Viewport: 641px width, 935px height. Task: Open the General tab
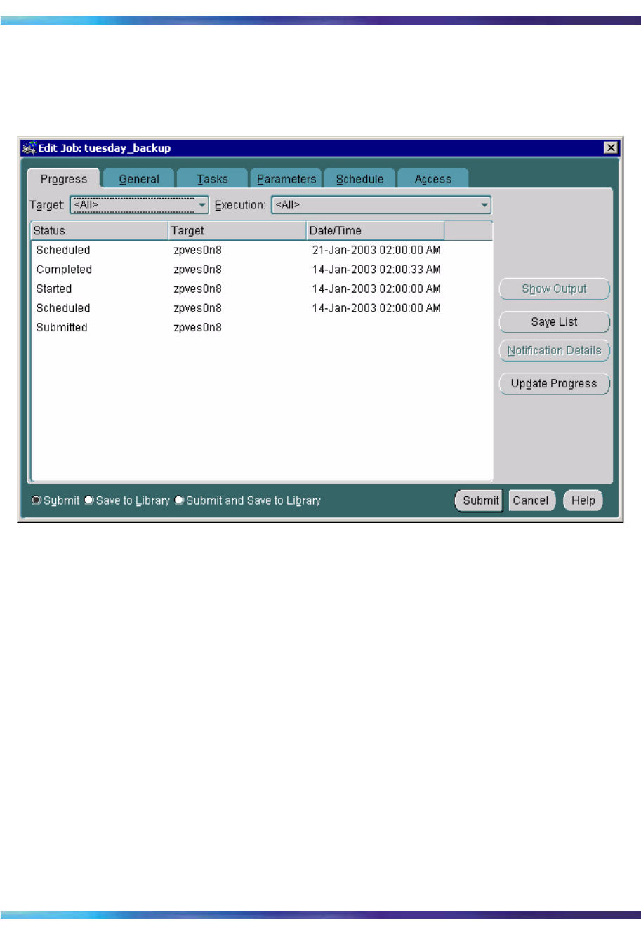coord(139,179)
